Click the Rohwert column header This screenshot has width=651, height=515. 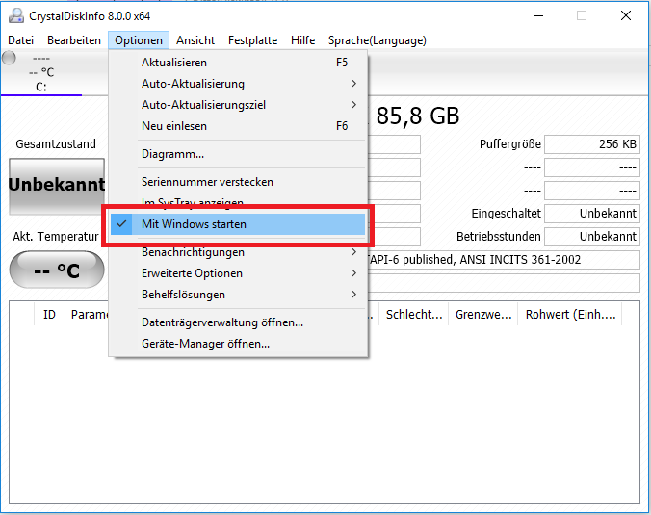coord(568,315)
